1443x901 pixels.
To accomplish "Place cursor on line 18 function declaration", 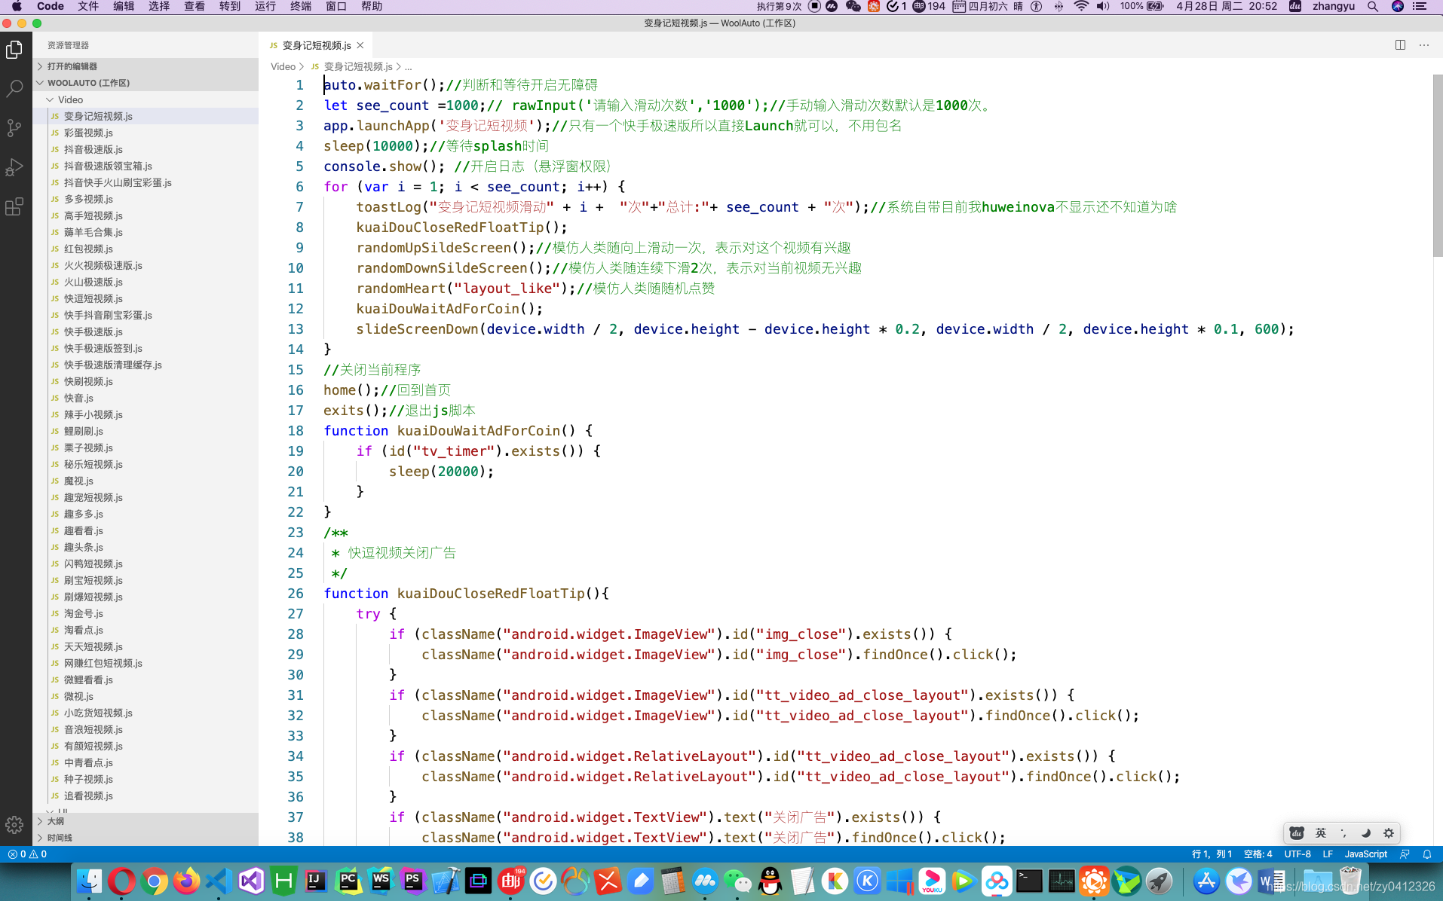I will (458, 431).
